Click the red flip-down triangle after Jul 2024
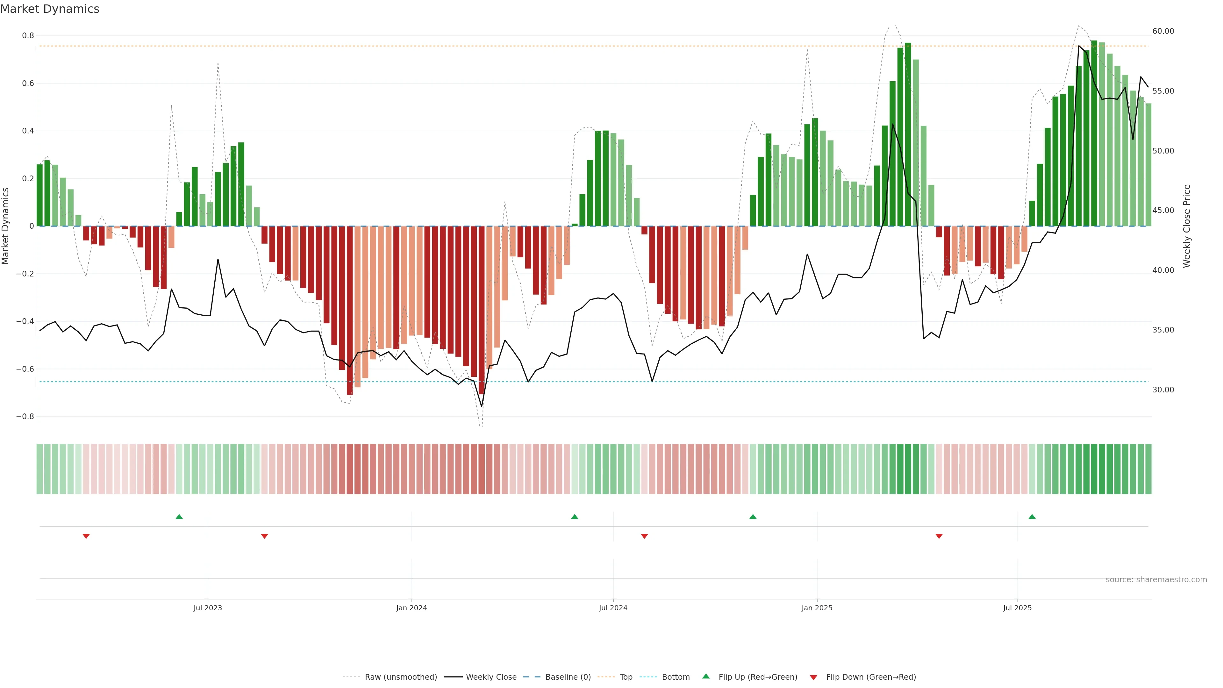This screenshot has width=1223, height=688. click(644, 536)
